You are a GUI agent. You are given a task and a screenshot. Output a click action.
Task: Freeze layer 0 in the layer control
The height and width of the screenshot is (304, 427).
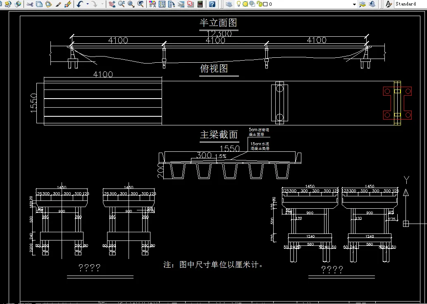[x=246, y=4]
